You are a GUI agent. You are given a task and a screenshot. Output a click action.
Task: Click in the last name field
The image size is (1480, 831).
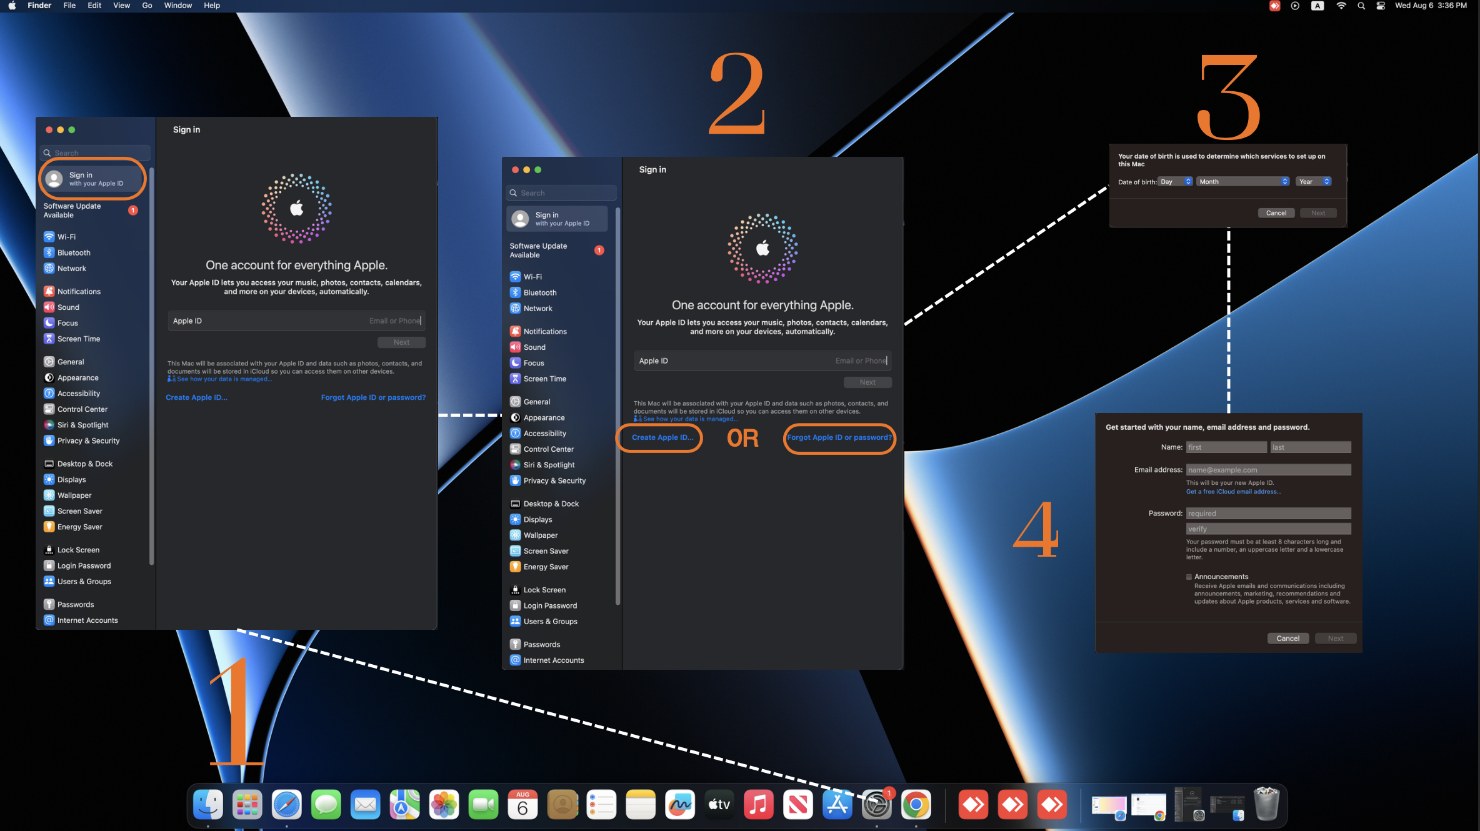(1311, 447)
